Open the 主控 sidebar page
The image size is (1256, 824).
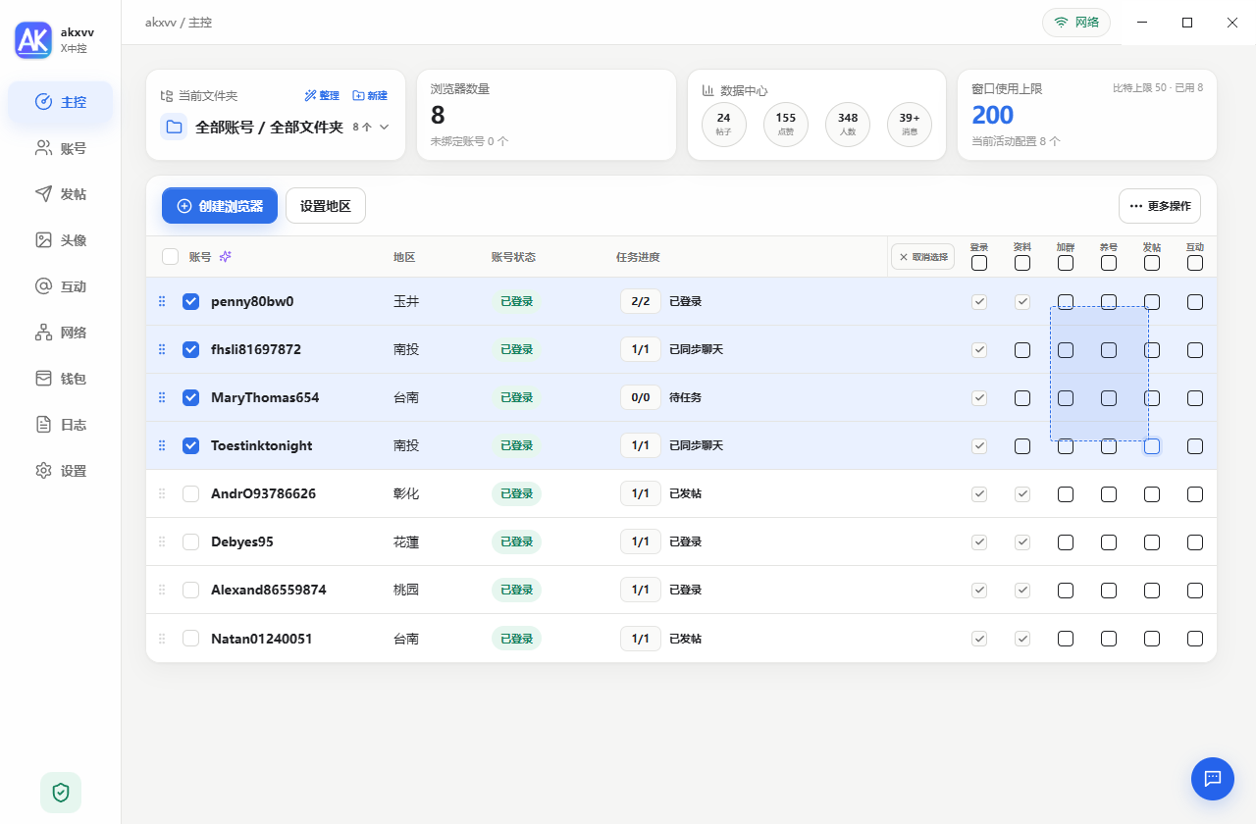point(61,102)
